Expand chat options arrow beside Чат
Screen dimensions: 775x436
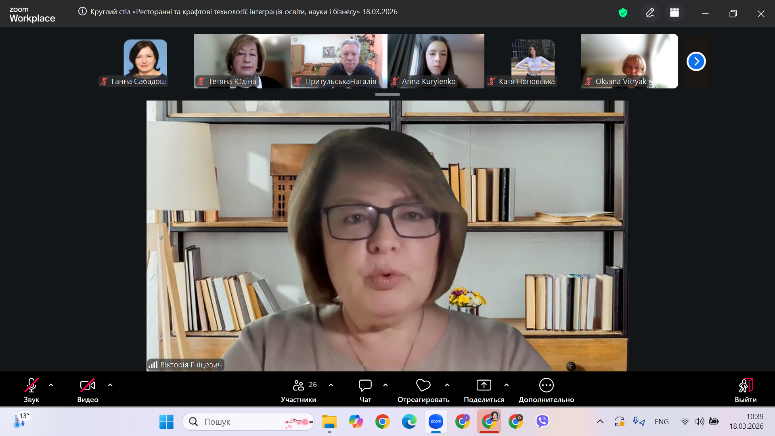tap(385, 385)
